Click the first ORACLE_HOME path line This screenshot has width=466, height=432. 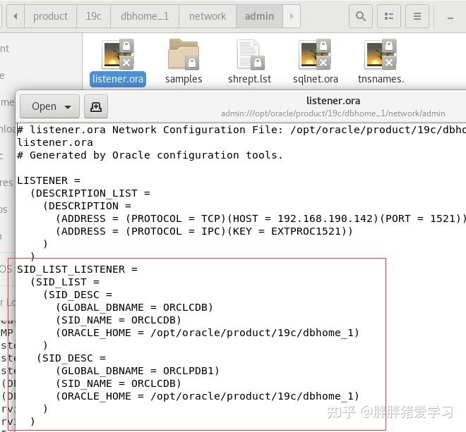point(208,333)
